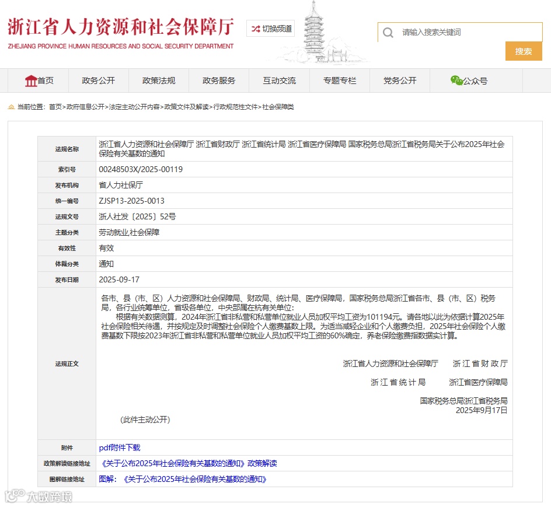Image resolution: width=551 pixels, height=507 pixels.
Task: Click 首页 in the breadcrumb
Action: tap(55, 107)
